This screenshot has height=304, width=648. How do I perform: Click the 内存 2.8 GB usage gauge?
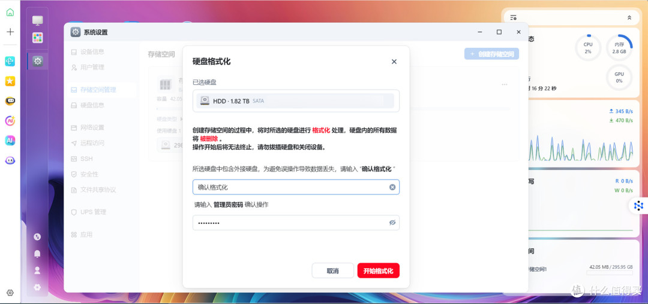click(619, 48)
